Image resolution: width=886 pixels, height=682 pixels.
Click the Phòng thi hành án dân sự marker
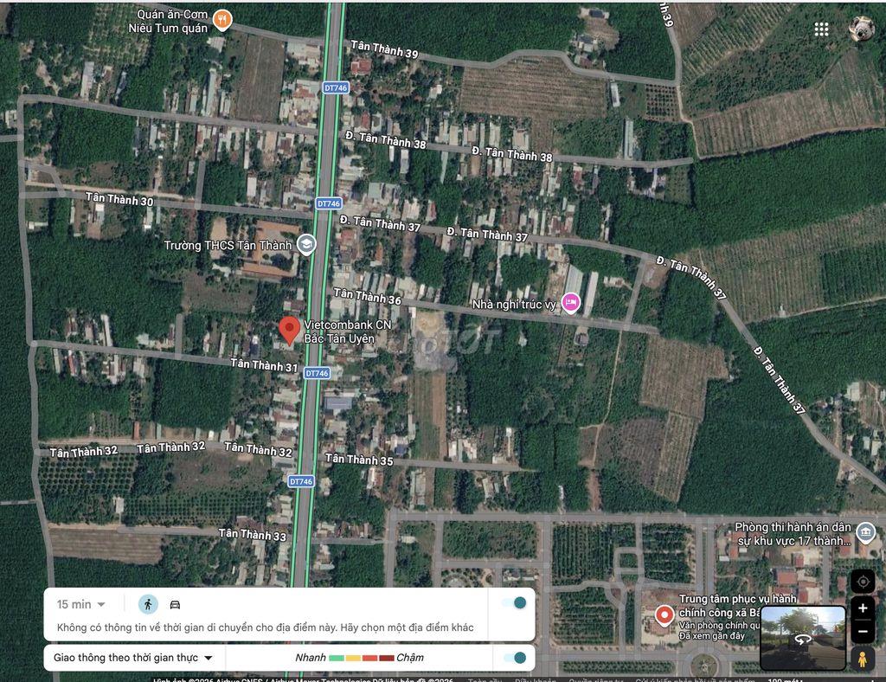coord(865,531)
